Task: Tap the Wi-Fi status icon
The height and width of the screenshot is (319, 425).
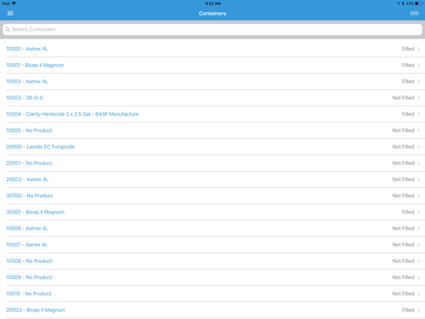Action: (14, 3)
